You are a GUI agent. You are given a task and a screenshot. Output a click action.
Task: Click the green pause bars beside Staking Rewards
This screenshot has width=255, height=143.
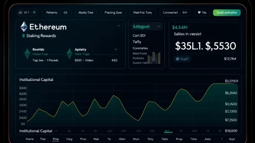tap(23, 36)
